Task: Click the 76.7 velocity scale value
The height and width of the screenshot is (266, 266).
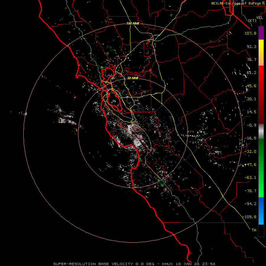Action: pos(252,59)
